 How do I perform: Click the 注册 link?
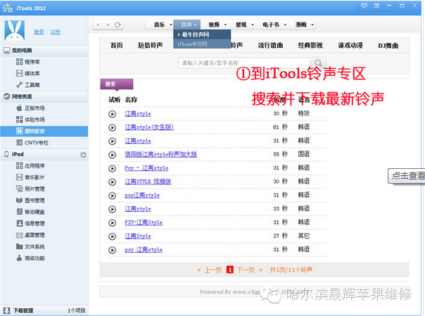(x=56, y=32)
